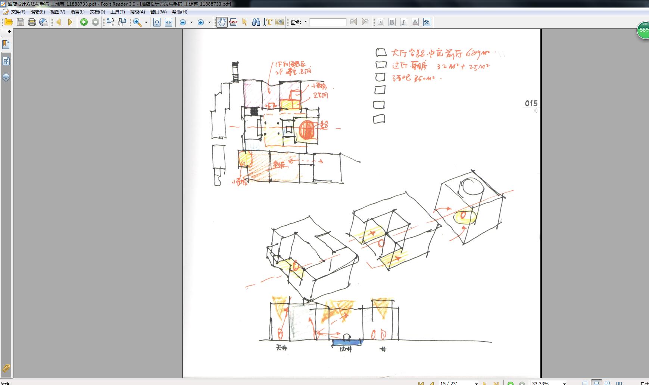
Task: Jump to last page in status bar
Action: pyautogui.click(x=496, y=383)
